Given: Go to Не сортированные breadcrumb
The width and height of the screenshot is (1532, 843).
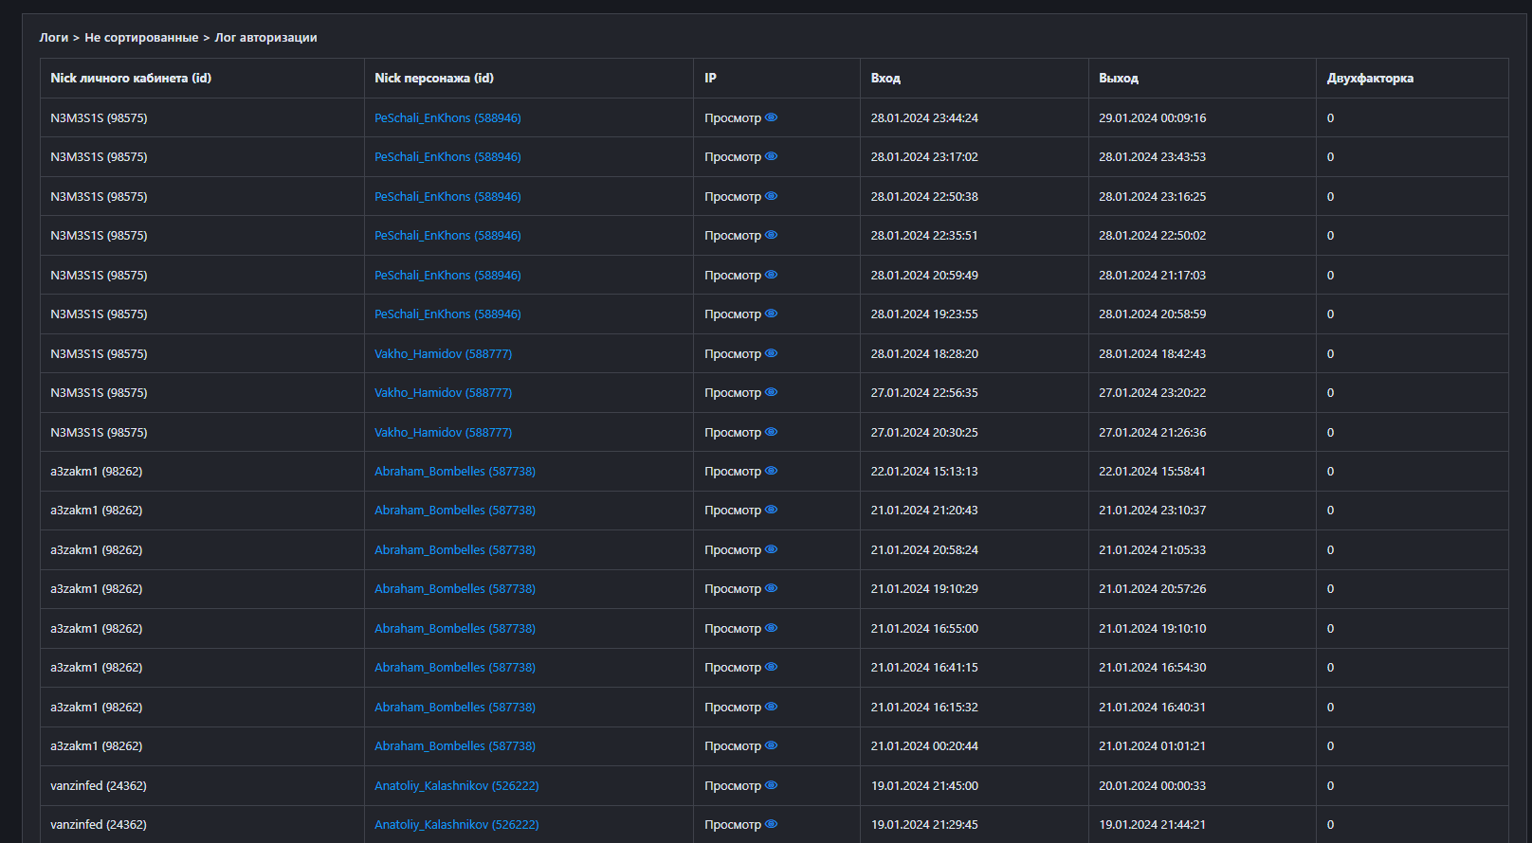Looking at the screenshot, I should (x=141, y=38).
